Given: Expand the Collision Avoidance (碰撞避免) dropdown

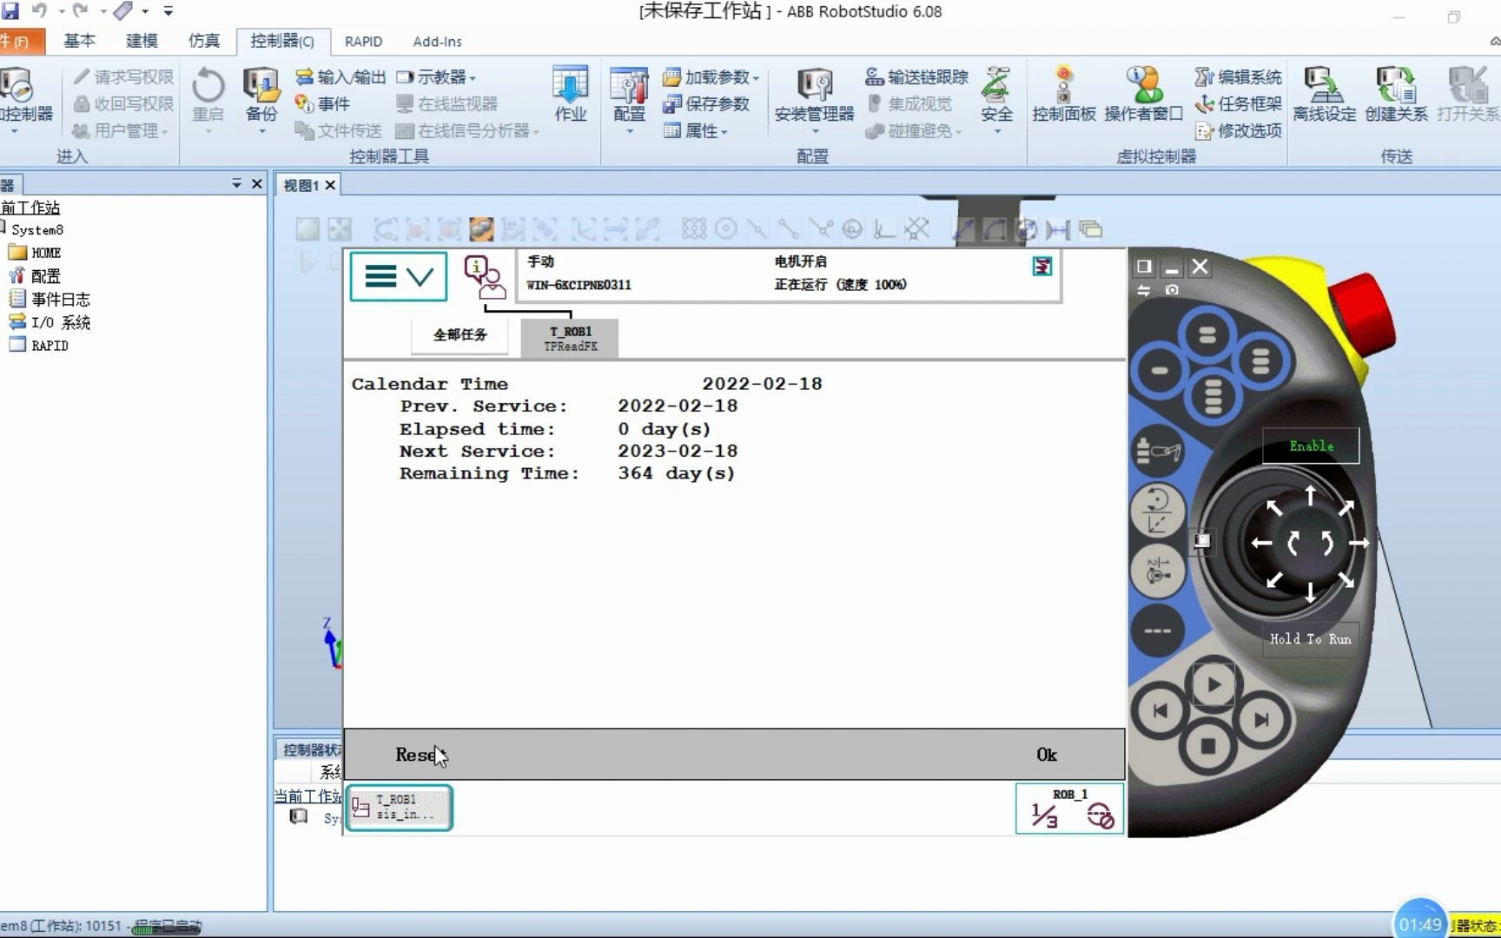Looking at the screenshot, I should [959, 132].
